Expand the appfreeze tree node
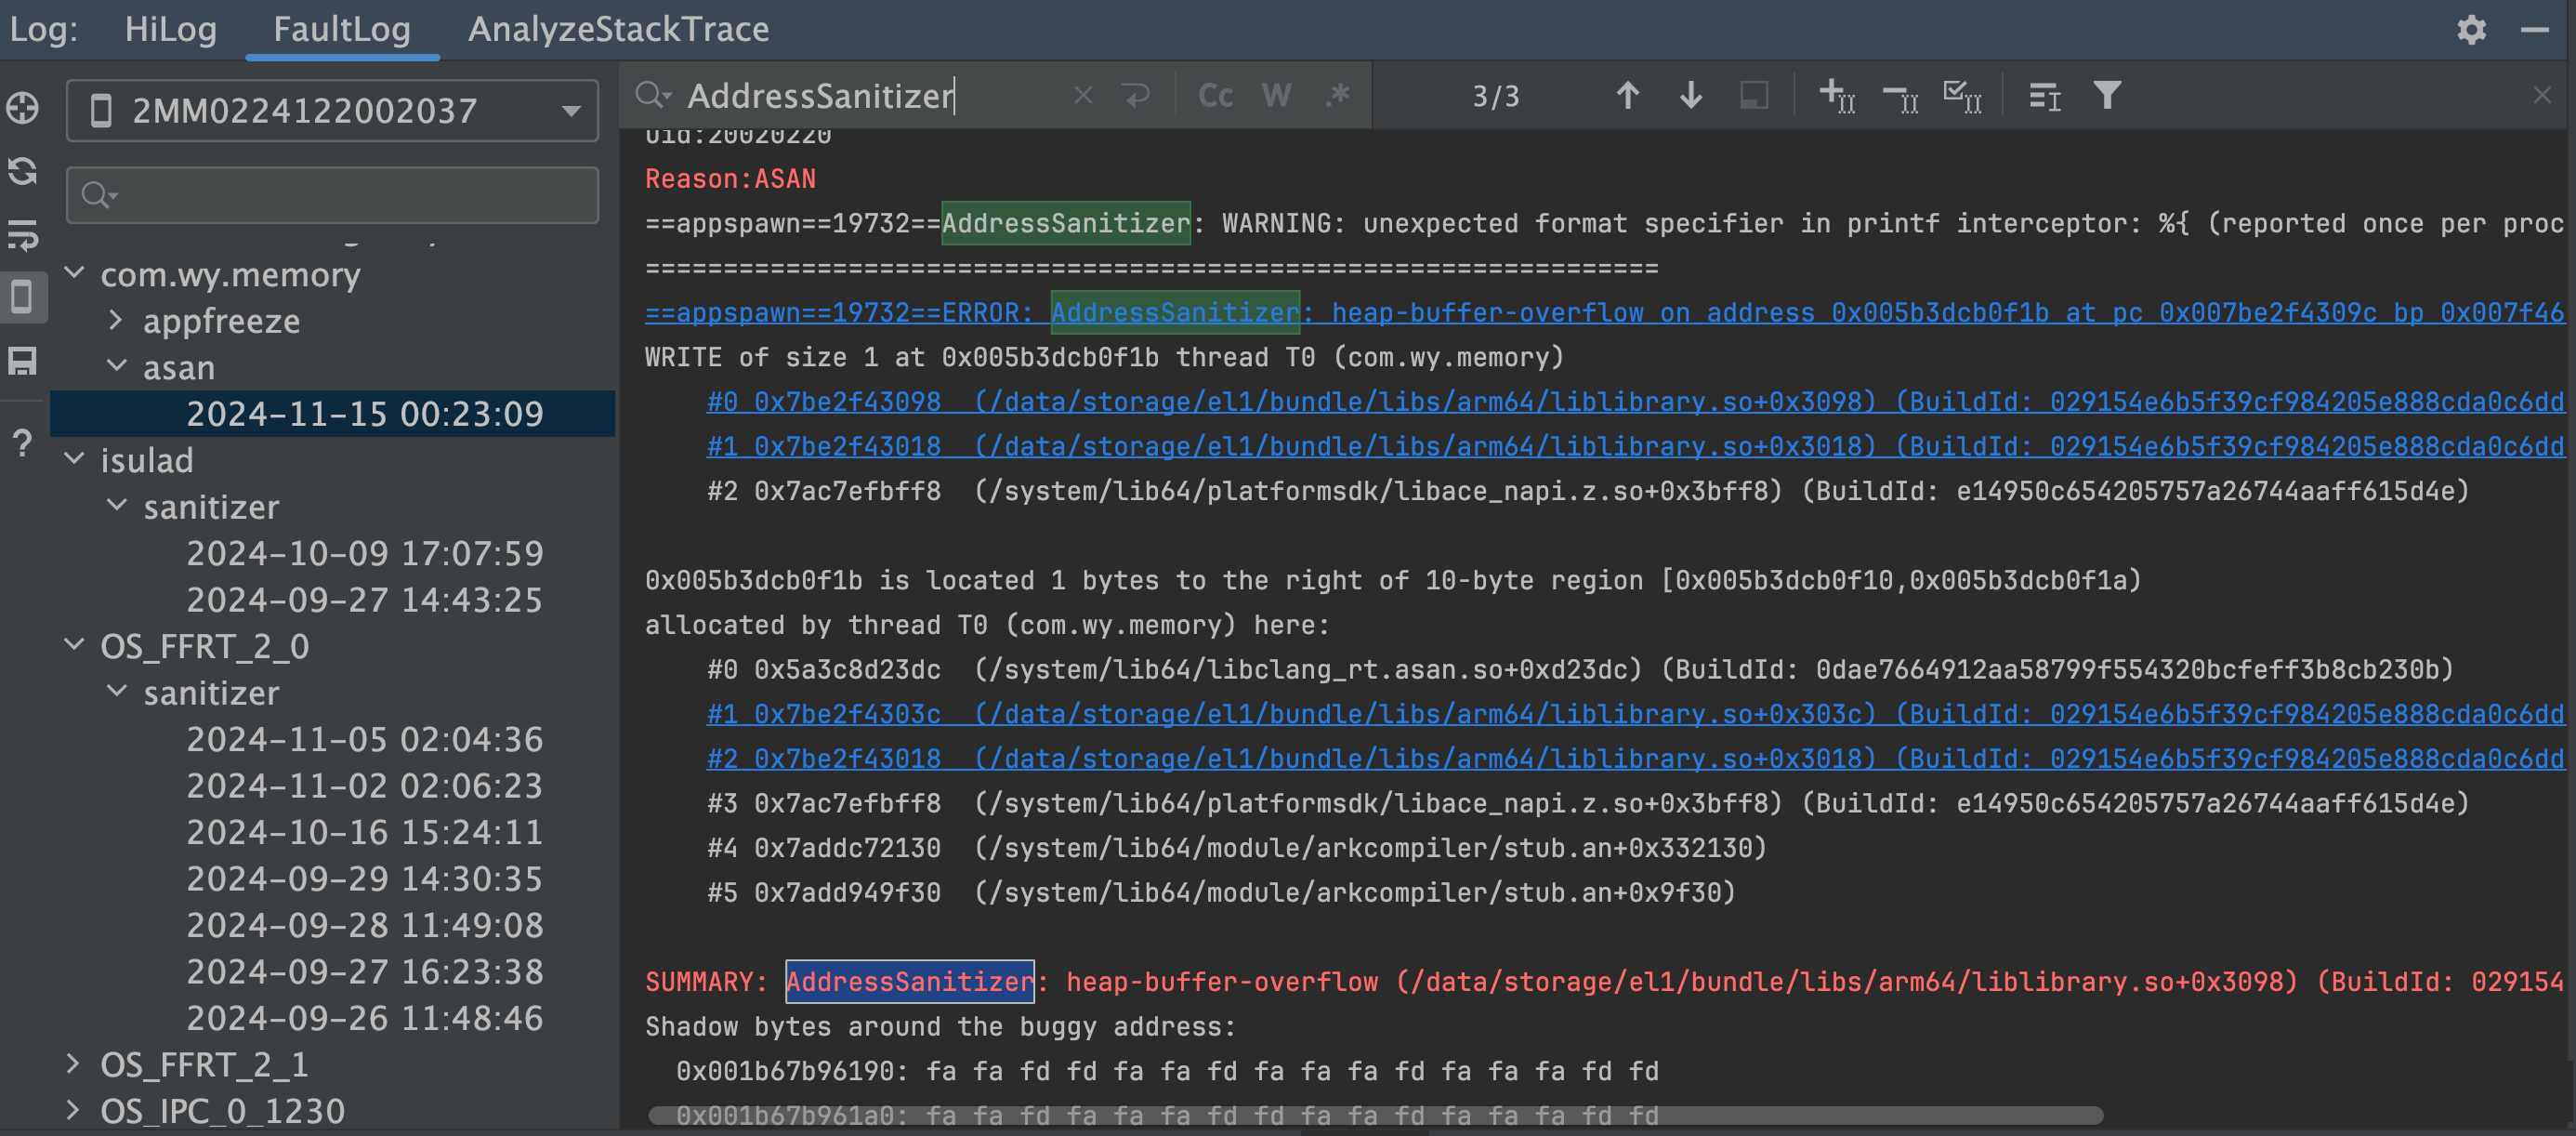Image resolution: width=2576 pixels, height=1136 pixels. (x=115, y=321)
